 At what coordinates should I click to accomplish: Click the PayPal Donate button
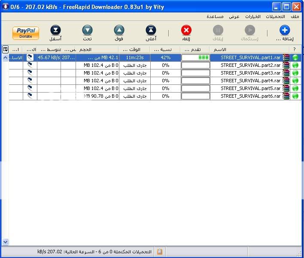pos(26,33)
